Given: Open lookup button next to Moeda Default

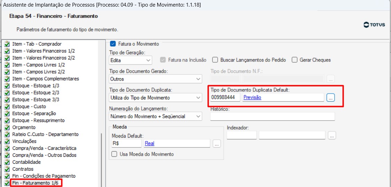Looking at the screenshot, I should pyautogui.click(x=217, y=144).
